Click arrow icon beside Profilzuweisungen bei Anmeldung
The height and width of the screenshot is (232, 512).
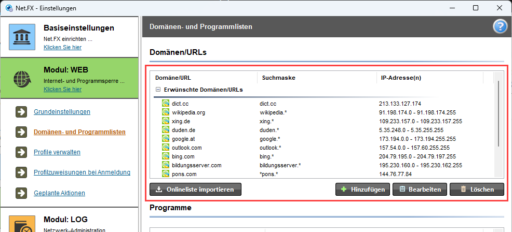[21, 172]
